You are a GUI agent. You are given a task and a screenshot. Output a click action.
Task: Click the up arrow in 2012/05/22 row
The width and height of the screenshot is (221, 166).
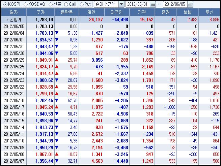[57, 87]
